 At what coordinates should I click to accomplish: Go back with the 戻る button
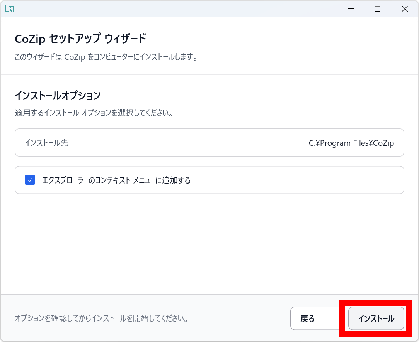[x=308, y=318]
